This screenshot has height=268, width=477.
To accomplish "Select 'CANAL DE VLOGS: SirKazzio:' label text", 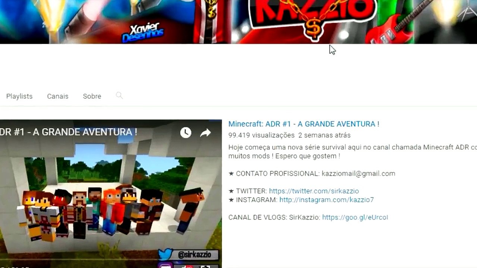I will point(274,217).
